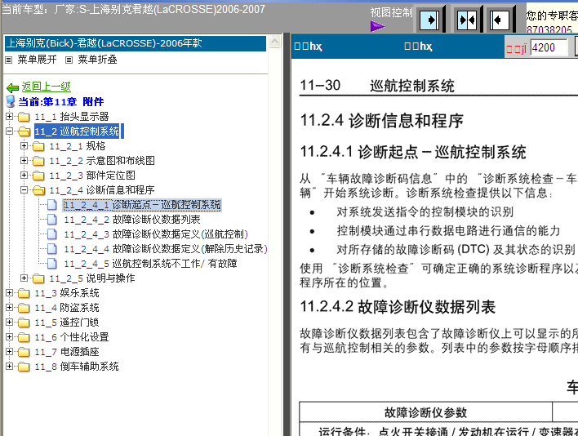Image resolution: width=578 pixels, height=436 pixels.
Task: Collapse the 11_2_4 诊断信息和程序 node
Action: point(24,189)
